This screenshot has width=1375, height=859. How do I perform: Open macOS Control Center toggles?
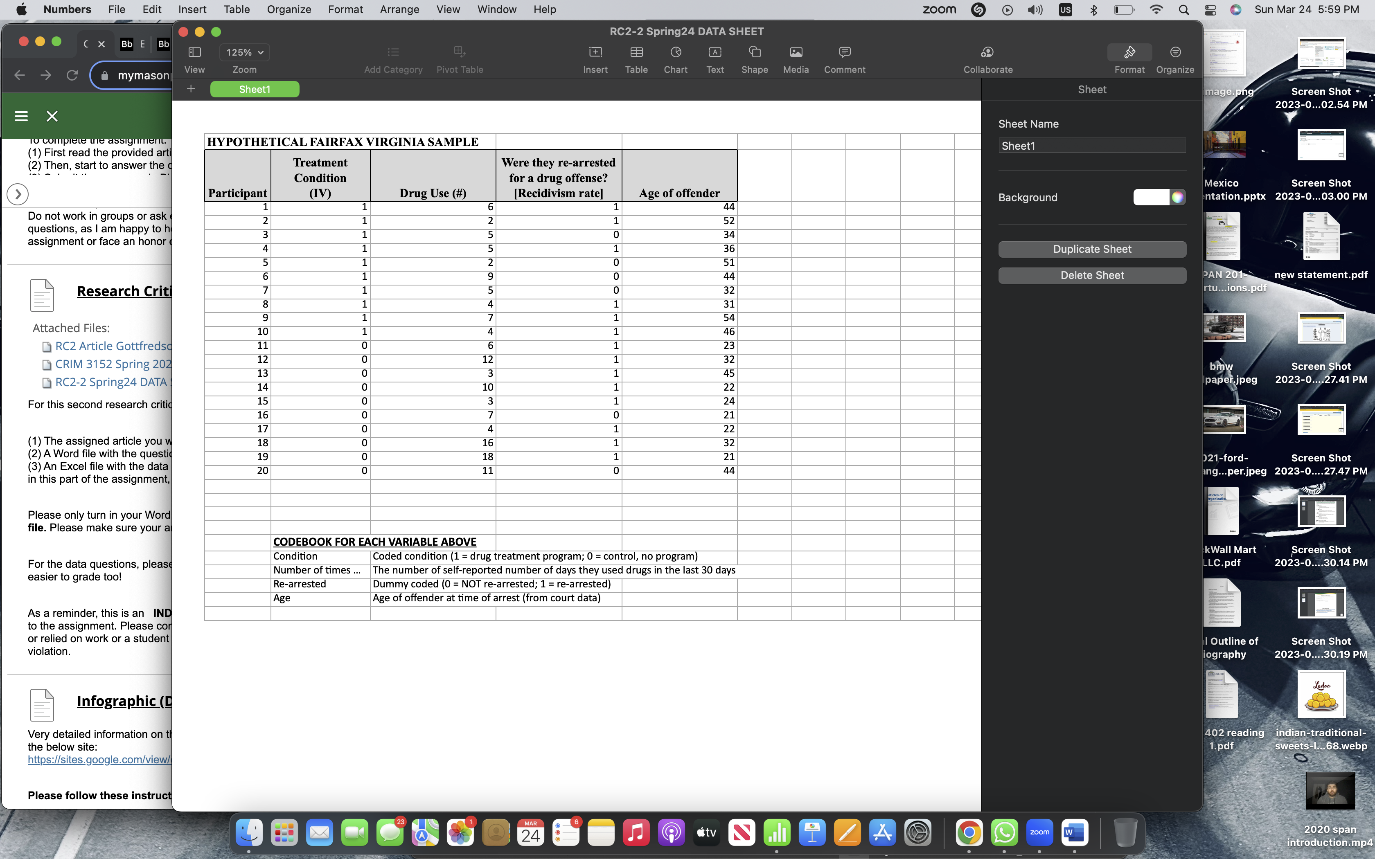click(x=1210, y=10)
